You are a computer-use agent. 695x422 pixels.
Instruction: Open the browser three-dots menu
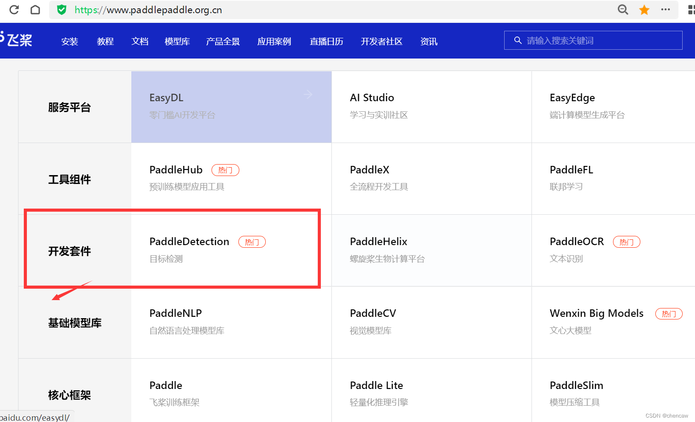(665, 9)
